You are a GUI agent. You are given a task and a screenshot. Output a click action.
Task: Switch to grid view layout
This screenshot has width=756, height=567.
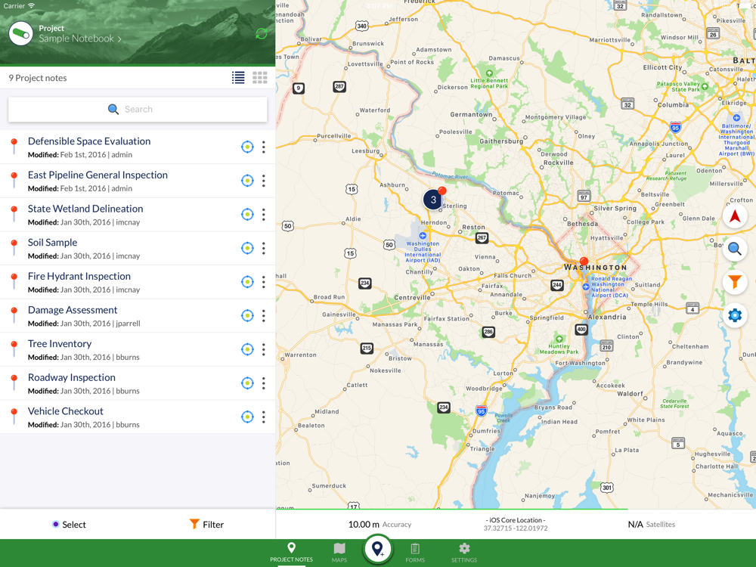click(x=260, y=78)
